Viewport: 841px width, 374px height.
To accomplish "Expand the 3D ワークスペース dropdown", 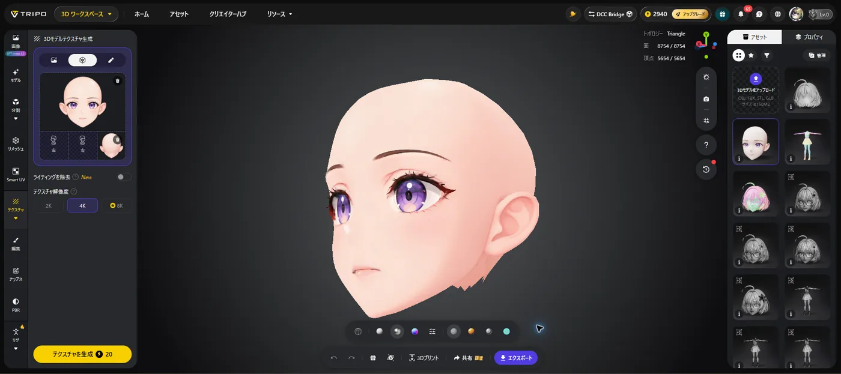I will (86, 14).
